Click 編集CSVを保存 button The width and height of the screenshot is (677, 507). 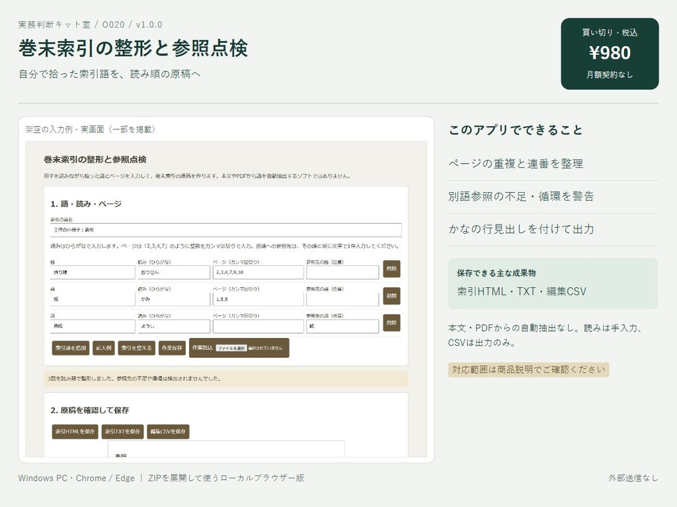point(168,432)
